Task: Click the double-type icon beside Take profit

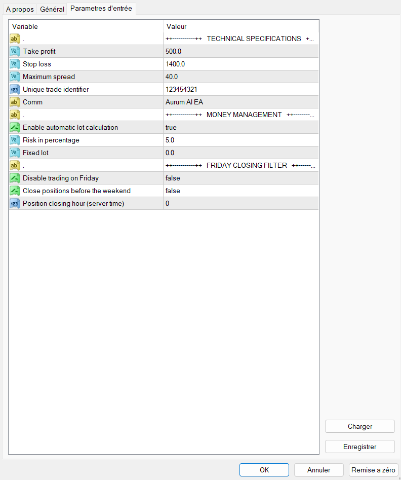Action: click(x=15, y=51)
